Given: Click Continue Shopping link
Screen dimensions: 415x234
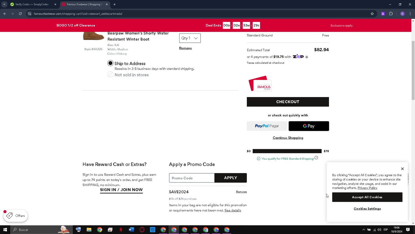Looking at the screenshot, I should pyautogui.click(x=288, y=138).
